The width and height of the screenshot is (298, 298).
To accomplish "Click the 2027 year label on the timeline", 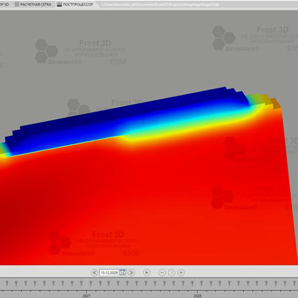I will coord(86,296).
